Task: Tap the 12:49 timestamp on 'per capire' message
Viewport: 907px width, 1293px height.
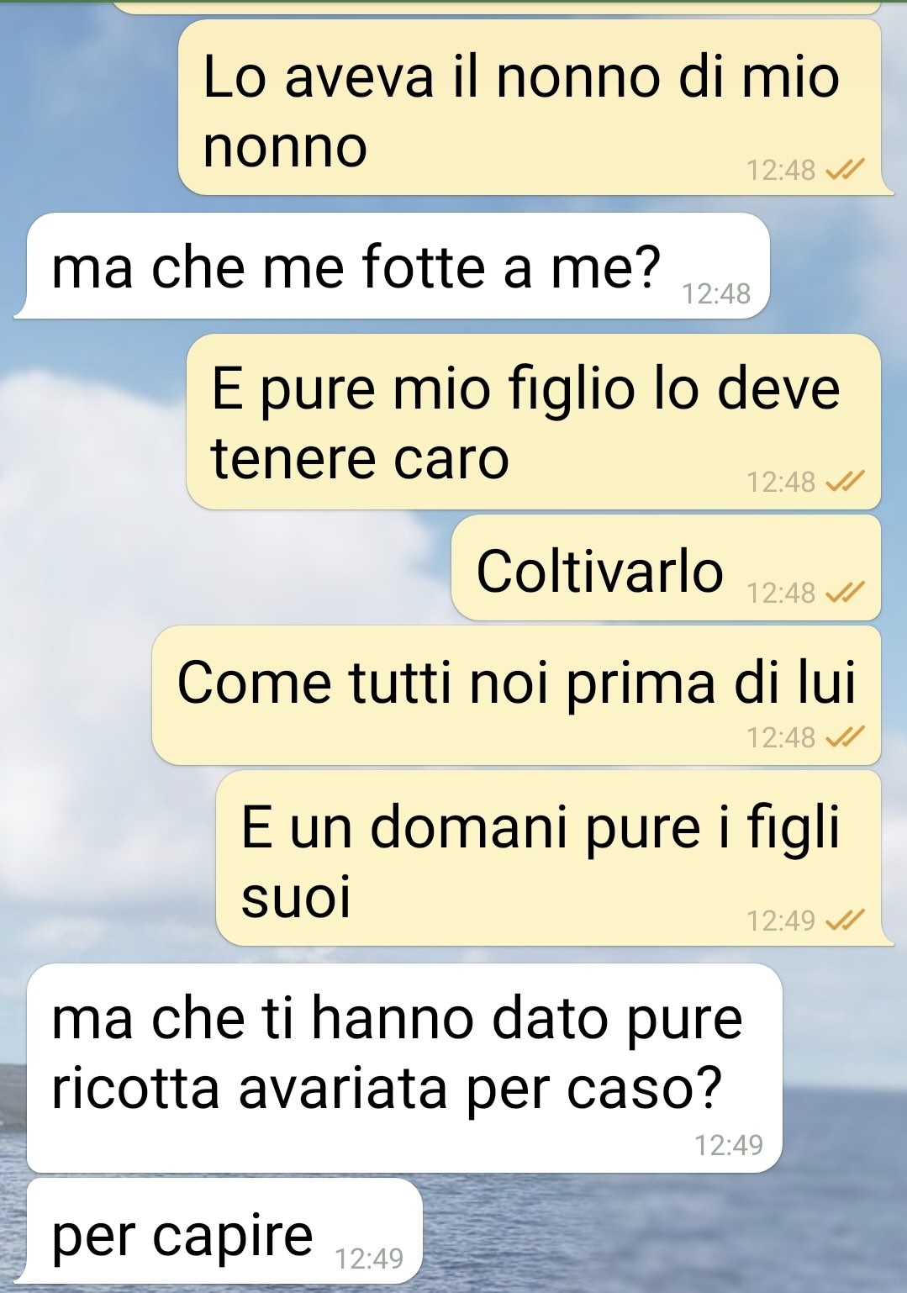Action: (x=369, y=1259)
